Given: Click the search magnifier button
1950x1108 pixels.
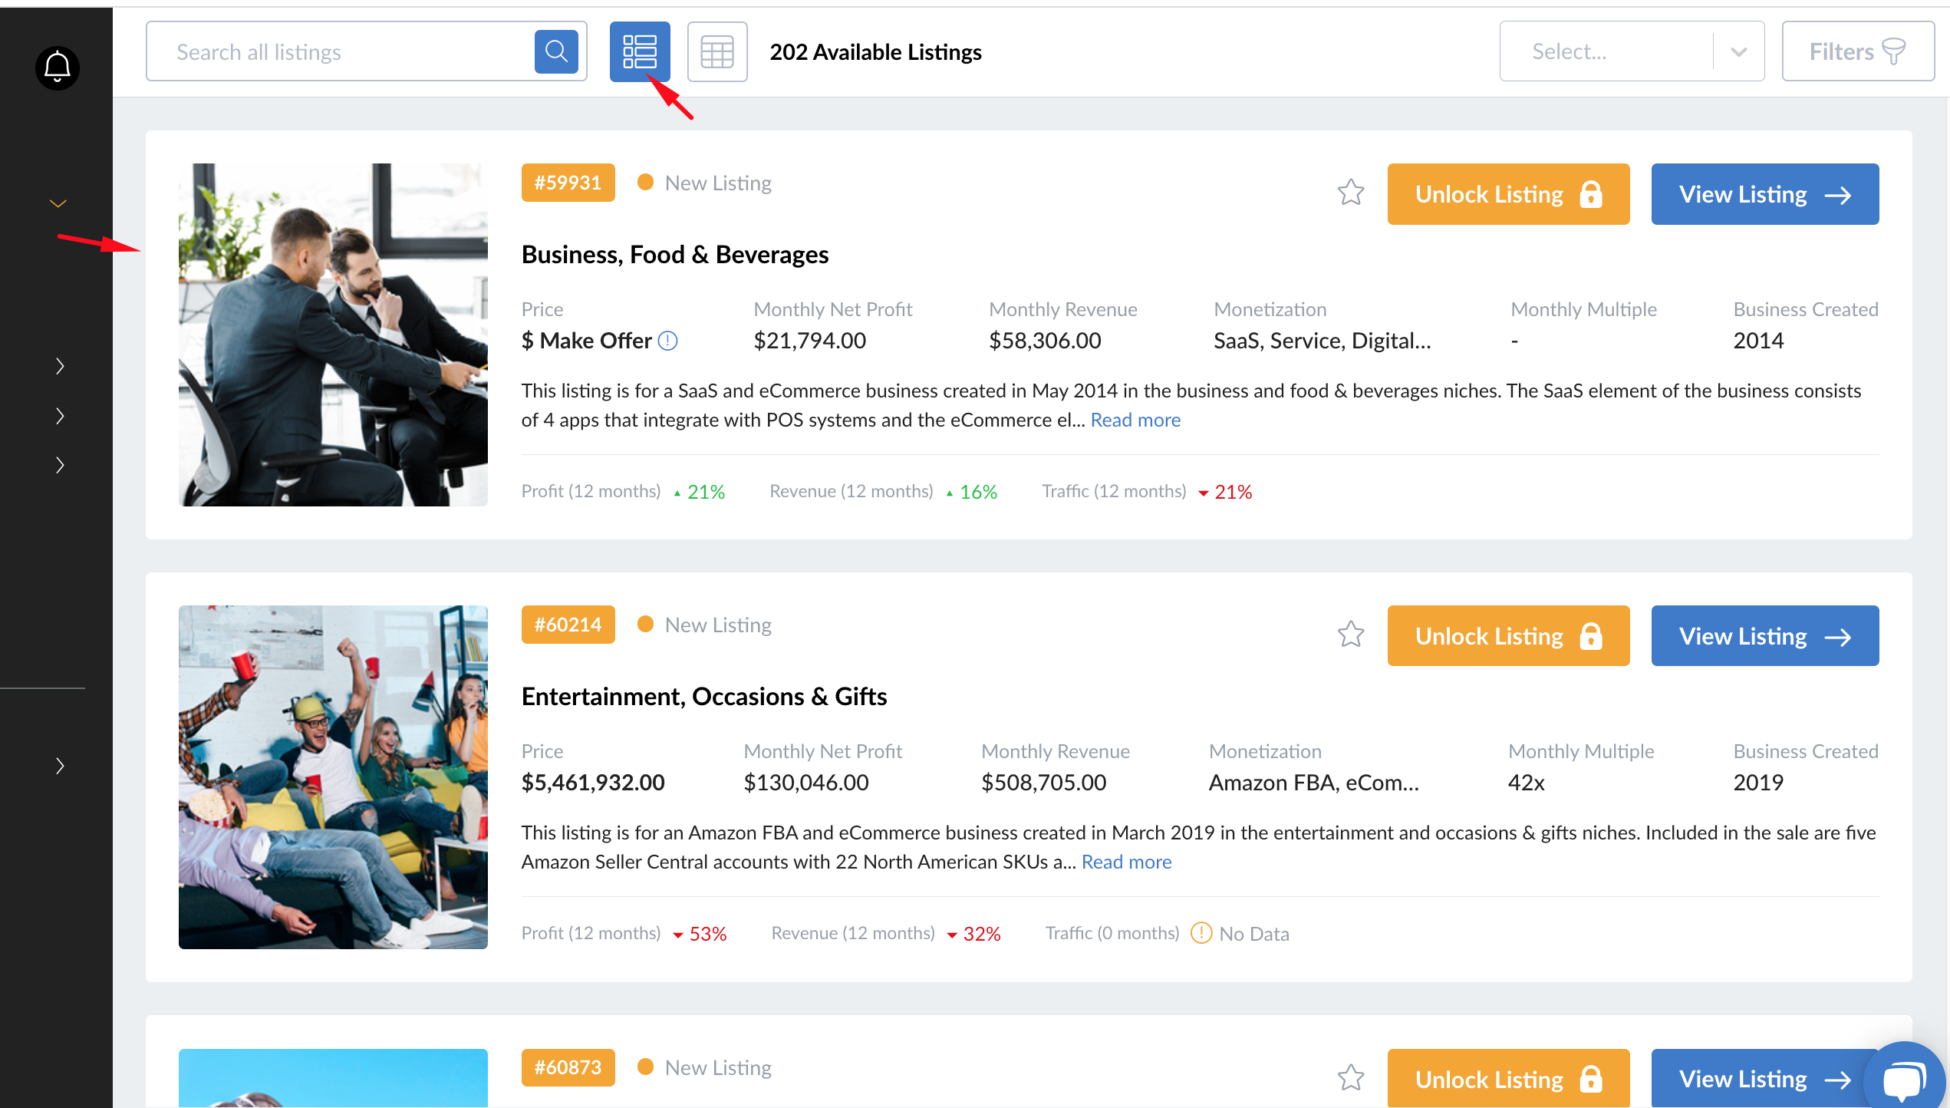Looking at the screenshot, I should pyautogui.click(x=556, y=51).
